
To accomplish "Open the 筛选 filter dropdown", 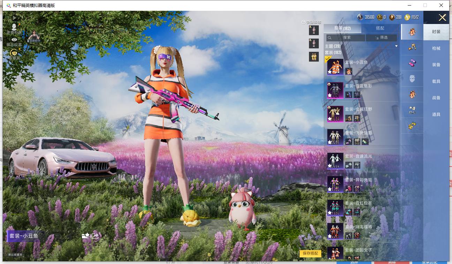I will coord(381,38).
